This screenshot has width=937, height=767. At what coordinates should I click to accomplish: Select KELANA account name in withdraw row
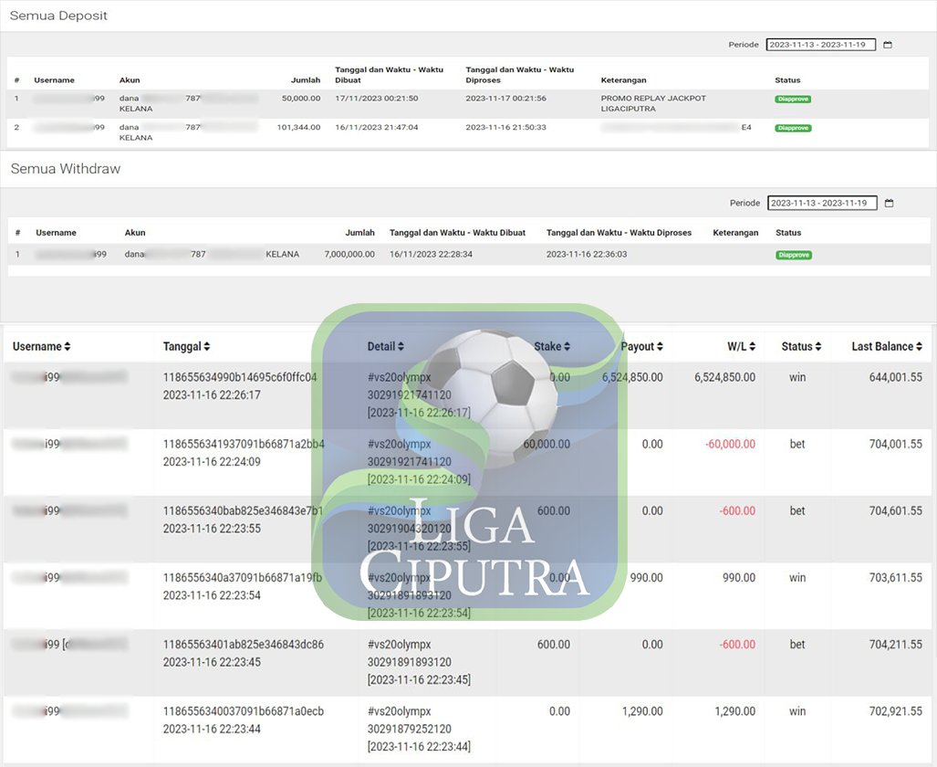pyautogui.click(x=282, y=254)
